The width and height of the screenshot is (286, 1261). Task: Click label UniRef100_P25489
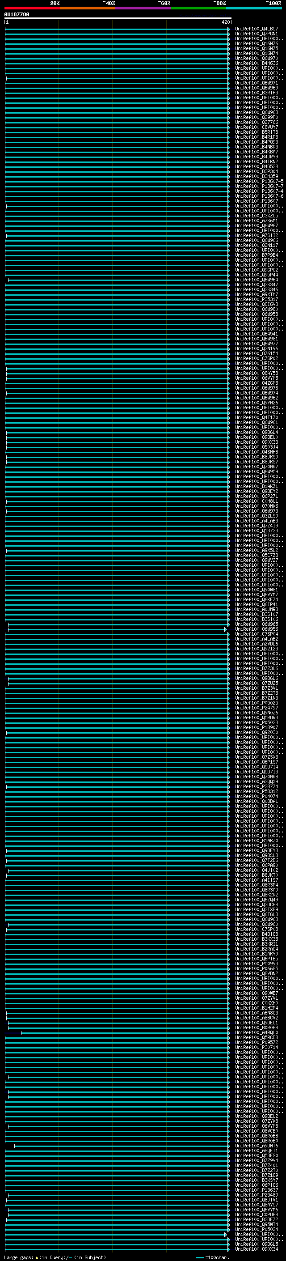click(x=257, y=1195)
